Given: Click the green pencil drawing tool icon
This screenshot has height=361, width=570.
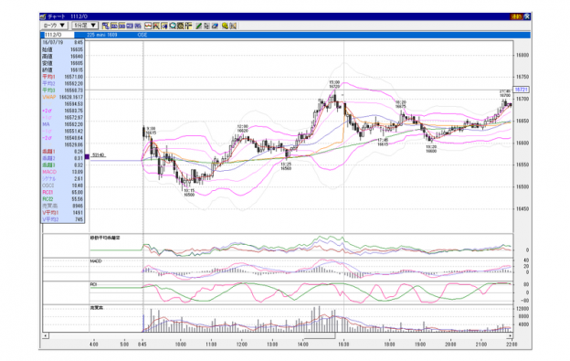Looking at the screenshot, I should coord(198,26).
